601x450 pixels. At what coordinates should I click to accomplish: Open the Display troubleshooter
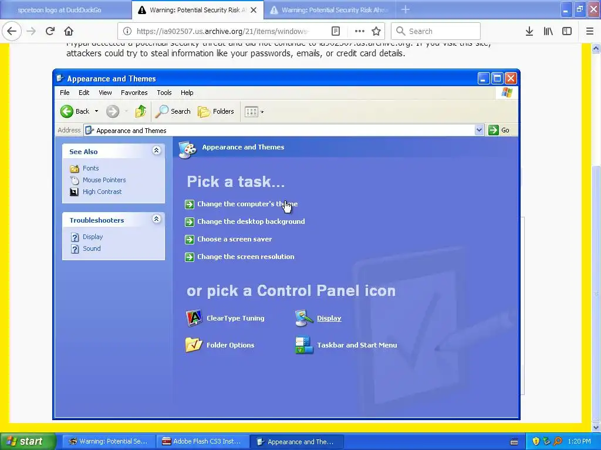(93, 237)
